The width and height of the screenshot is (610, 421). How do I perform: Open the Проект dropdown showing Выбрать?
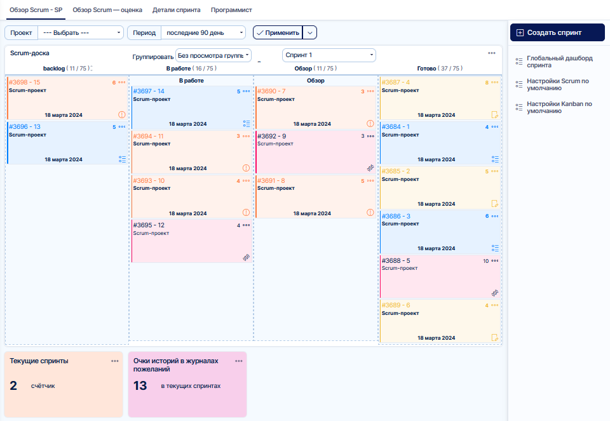pyautogui.click(x=81, y=32)
